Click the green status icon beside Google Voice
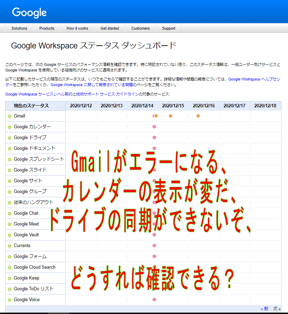The height and width of the screenshot is (314, 288). coord(9,300)
